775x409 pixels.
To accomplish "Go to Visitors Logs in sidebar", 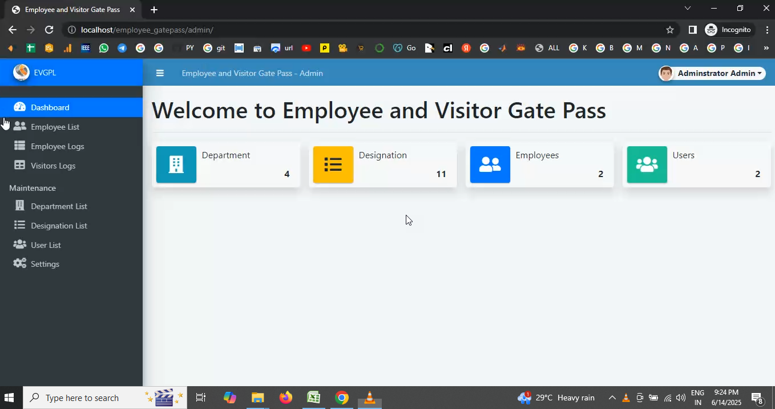I will tap(53, 166).
